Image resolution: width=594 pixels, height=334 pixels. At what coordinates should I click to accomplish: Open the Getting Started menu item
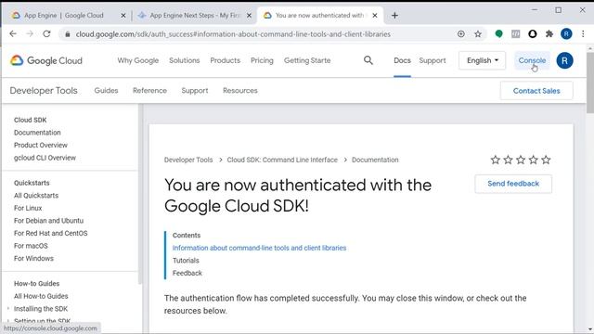(307, 60)
